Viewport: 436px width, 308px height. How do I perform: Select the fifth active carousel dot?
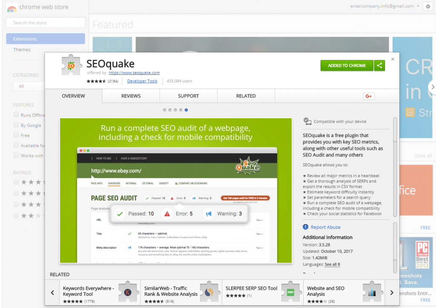click(x=186, y=110)
